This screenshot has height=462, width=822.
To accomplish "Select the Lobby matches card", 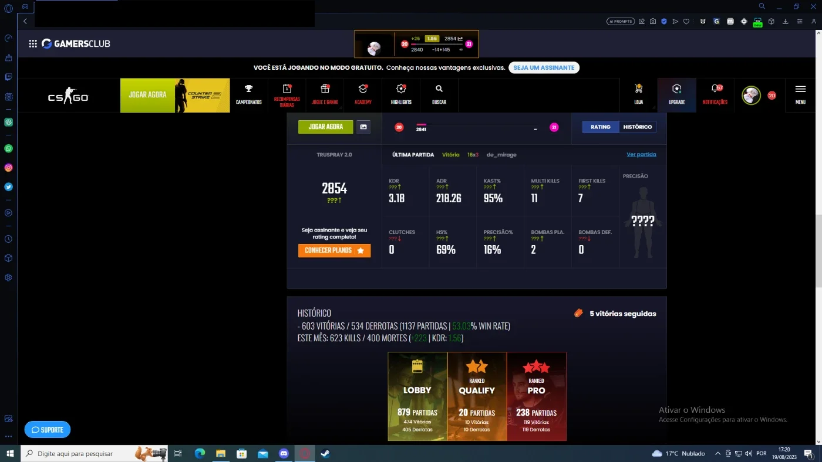I will (x=417, y=396).
